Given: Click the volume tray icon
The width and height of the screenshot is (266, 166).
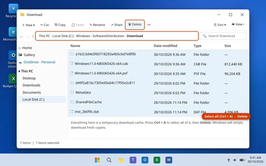Looking at the screenshot, I should 235,160.
